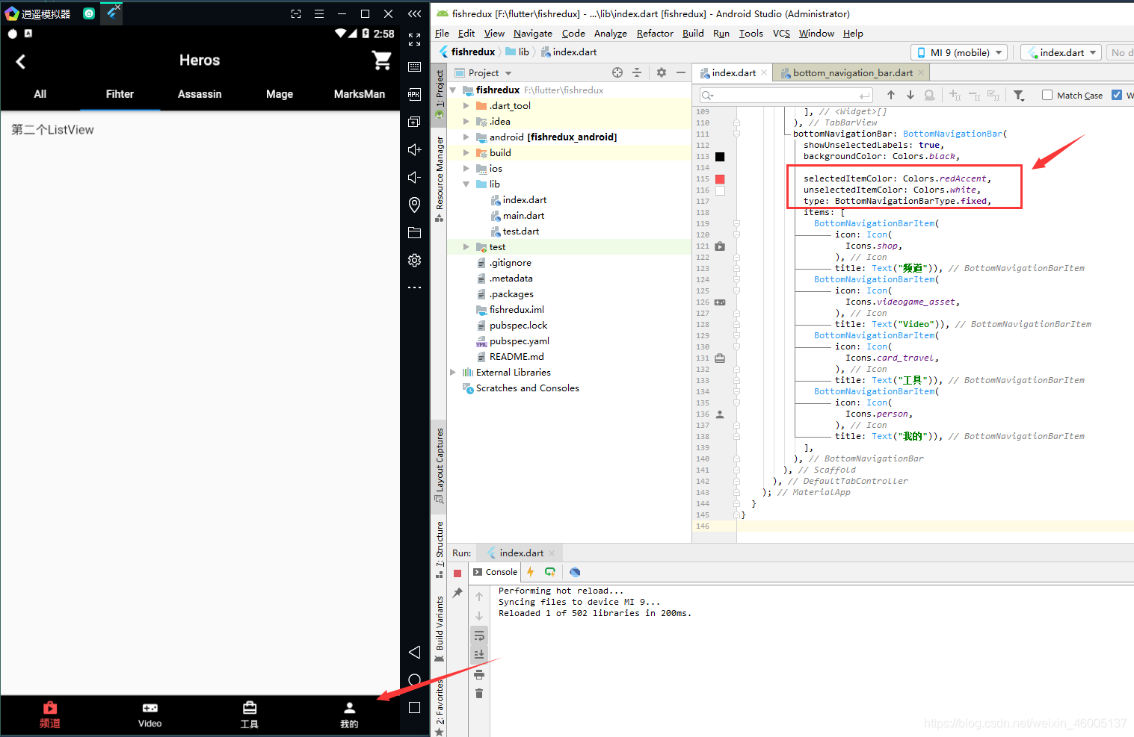Click the trash clear console icon
Image resolution: width=1134 pixels, height=737 pixels.
pyautogui.click(x=479, y=694)
